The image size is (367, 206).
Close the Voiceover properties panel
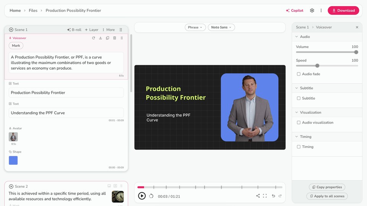(357, 27)
